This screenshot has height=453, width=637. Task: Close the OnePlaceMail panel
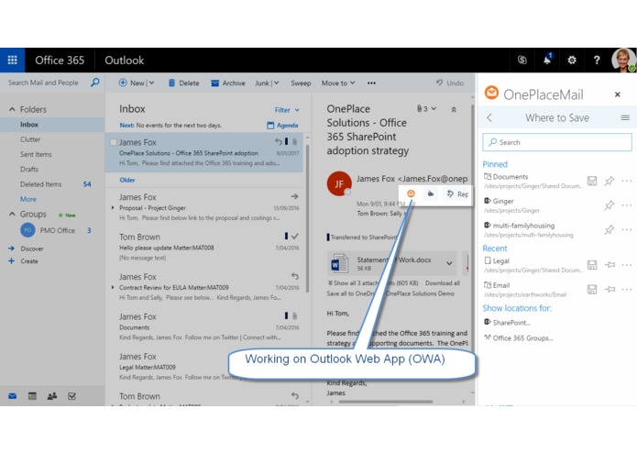618,94
